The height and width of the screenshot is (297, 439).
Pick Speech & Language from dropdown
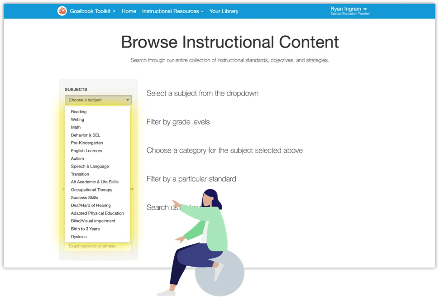(90, 166)
